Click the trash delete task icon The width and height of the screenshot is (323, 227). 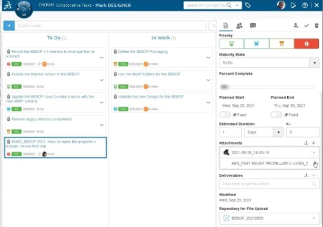click(x=317, y=26)
